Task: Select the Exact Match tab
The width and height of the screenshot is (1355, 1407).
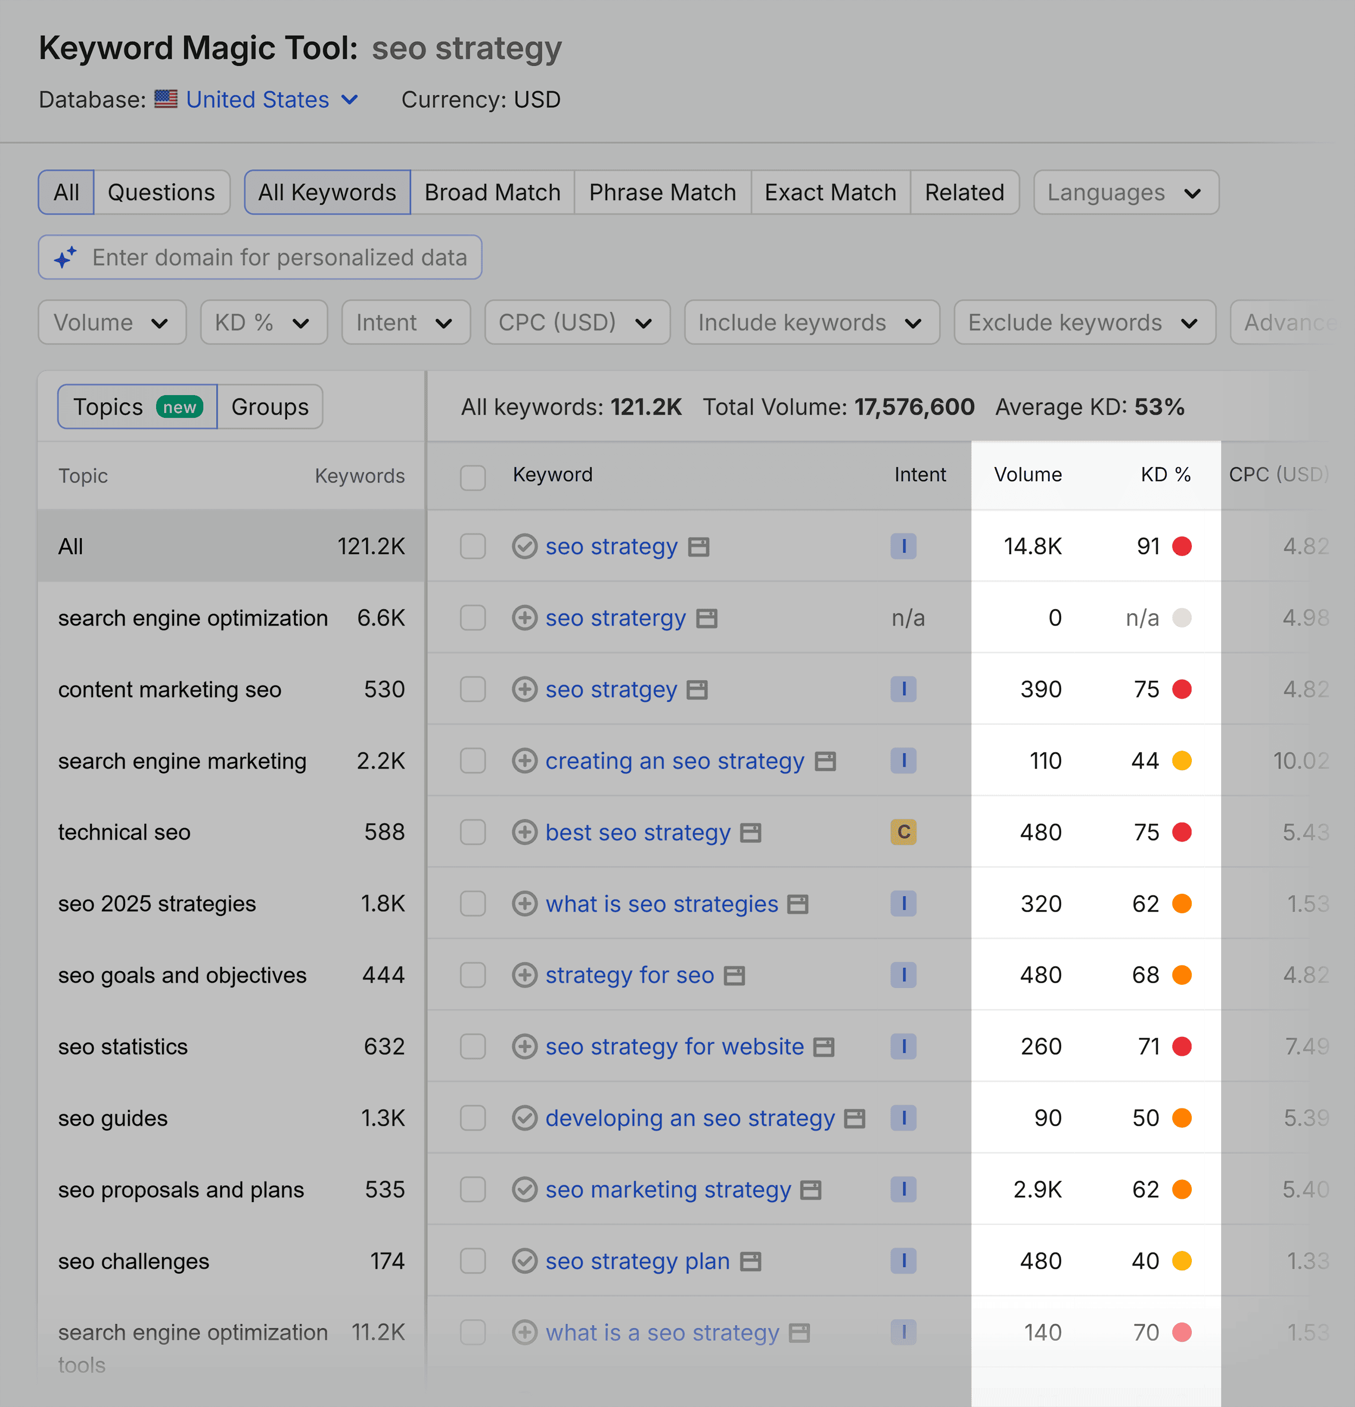Action: point(830,192)
